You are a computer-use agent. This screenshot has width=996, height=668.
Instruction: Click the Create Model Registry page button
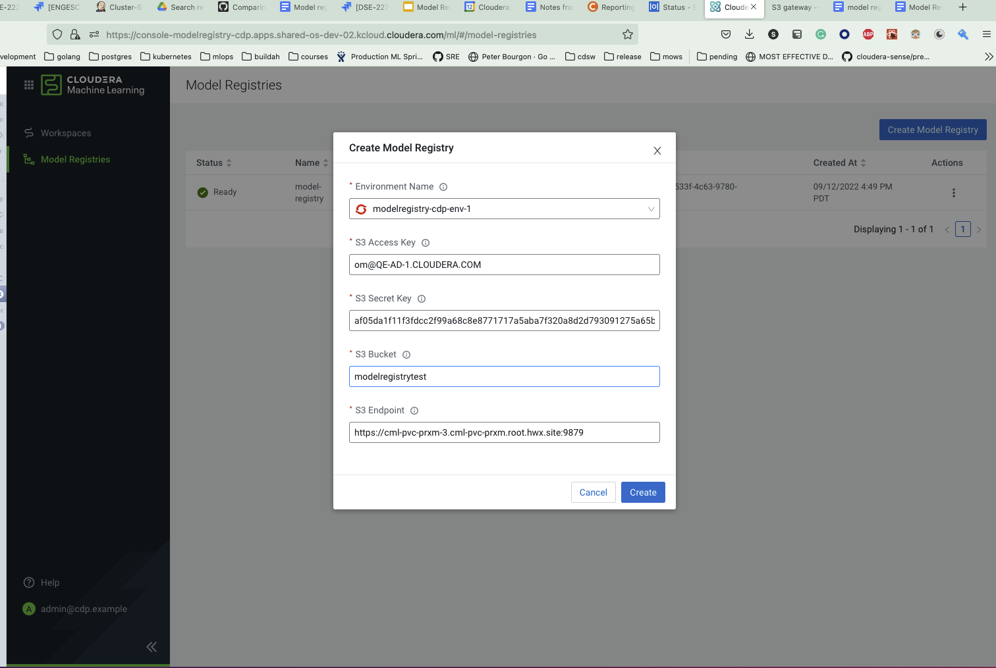click(x=933, y=130)
